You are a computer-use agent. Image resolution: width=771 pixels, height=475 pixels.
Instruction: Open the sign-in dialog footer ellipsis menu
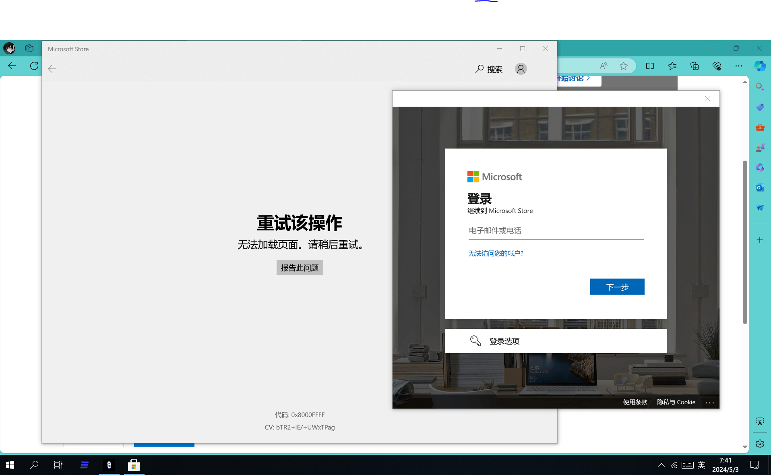click(709, 403)
